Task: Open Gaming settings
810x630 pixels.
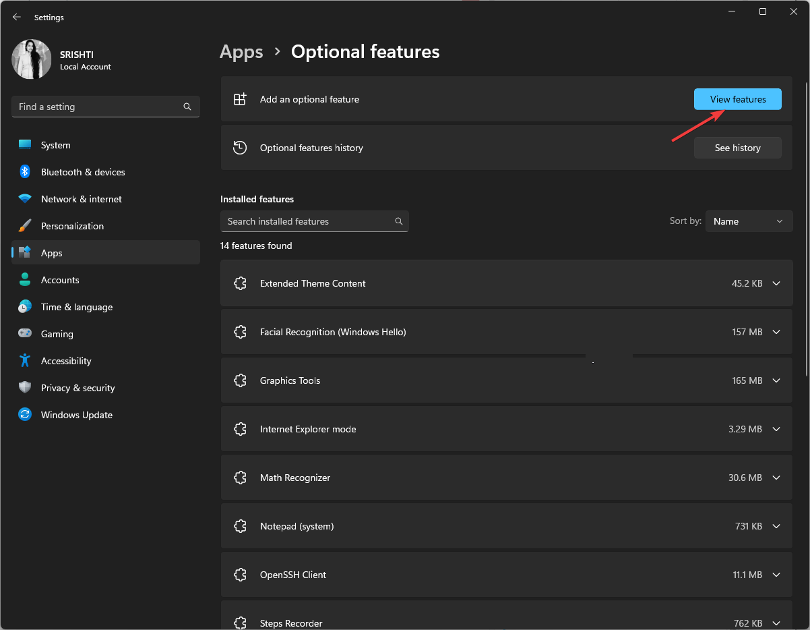Action: (x=106, y=334)
